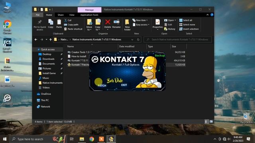This screenshot has height=143, width=255.
Task: Select the Kontakt 7 7.0.11 setup file
Action: point(78,60)
